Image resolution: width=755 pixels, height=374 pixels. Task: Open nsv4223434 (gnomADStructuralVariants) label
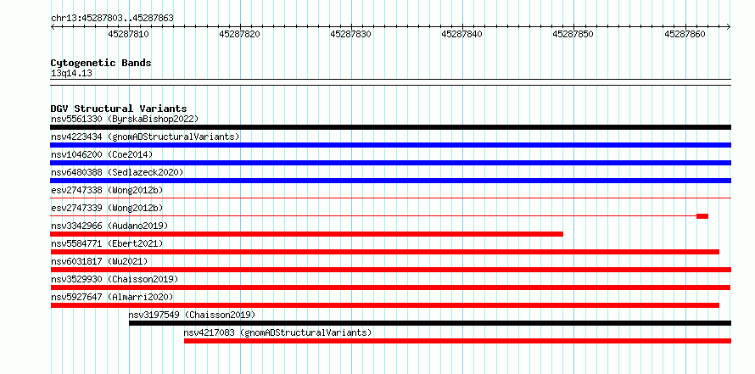[x=145, y=137]
